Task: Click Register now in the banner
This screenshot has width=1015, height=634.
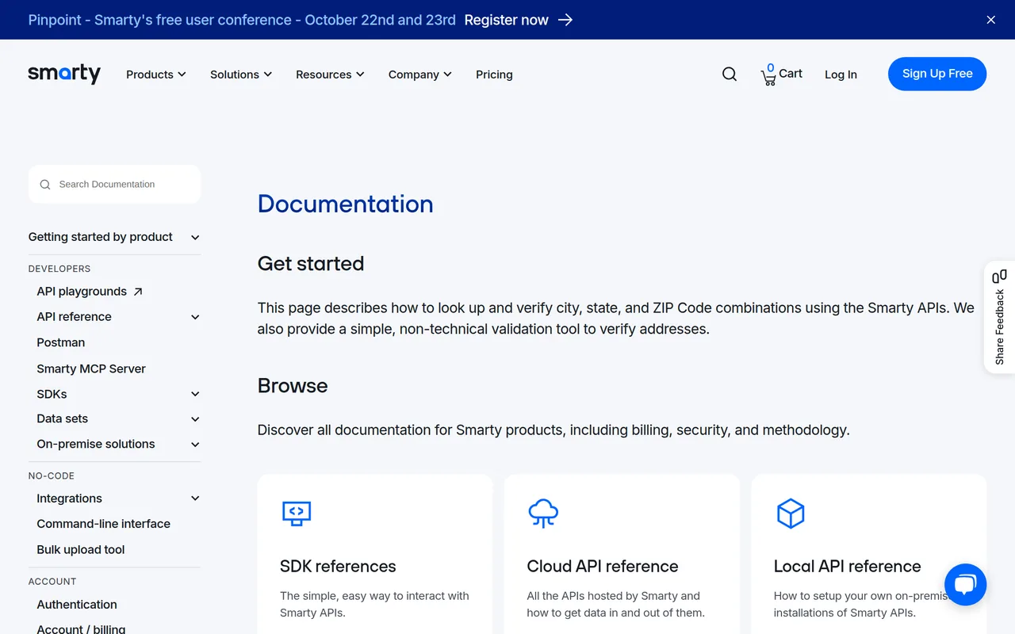Action: (x=507, y=20)
